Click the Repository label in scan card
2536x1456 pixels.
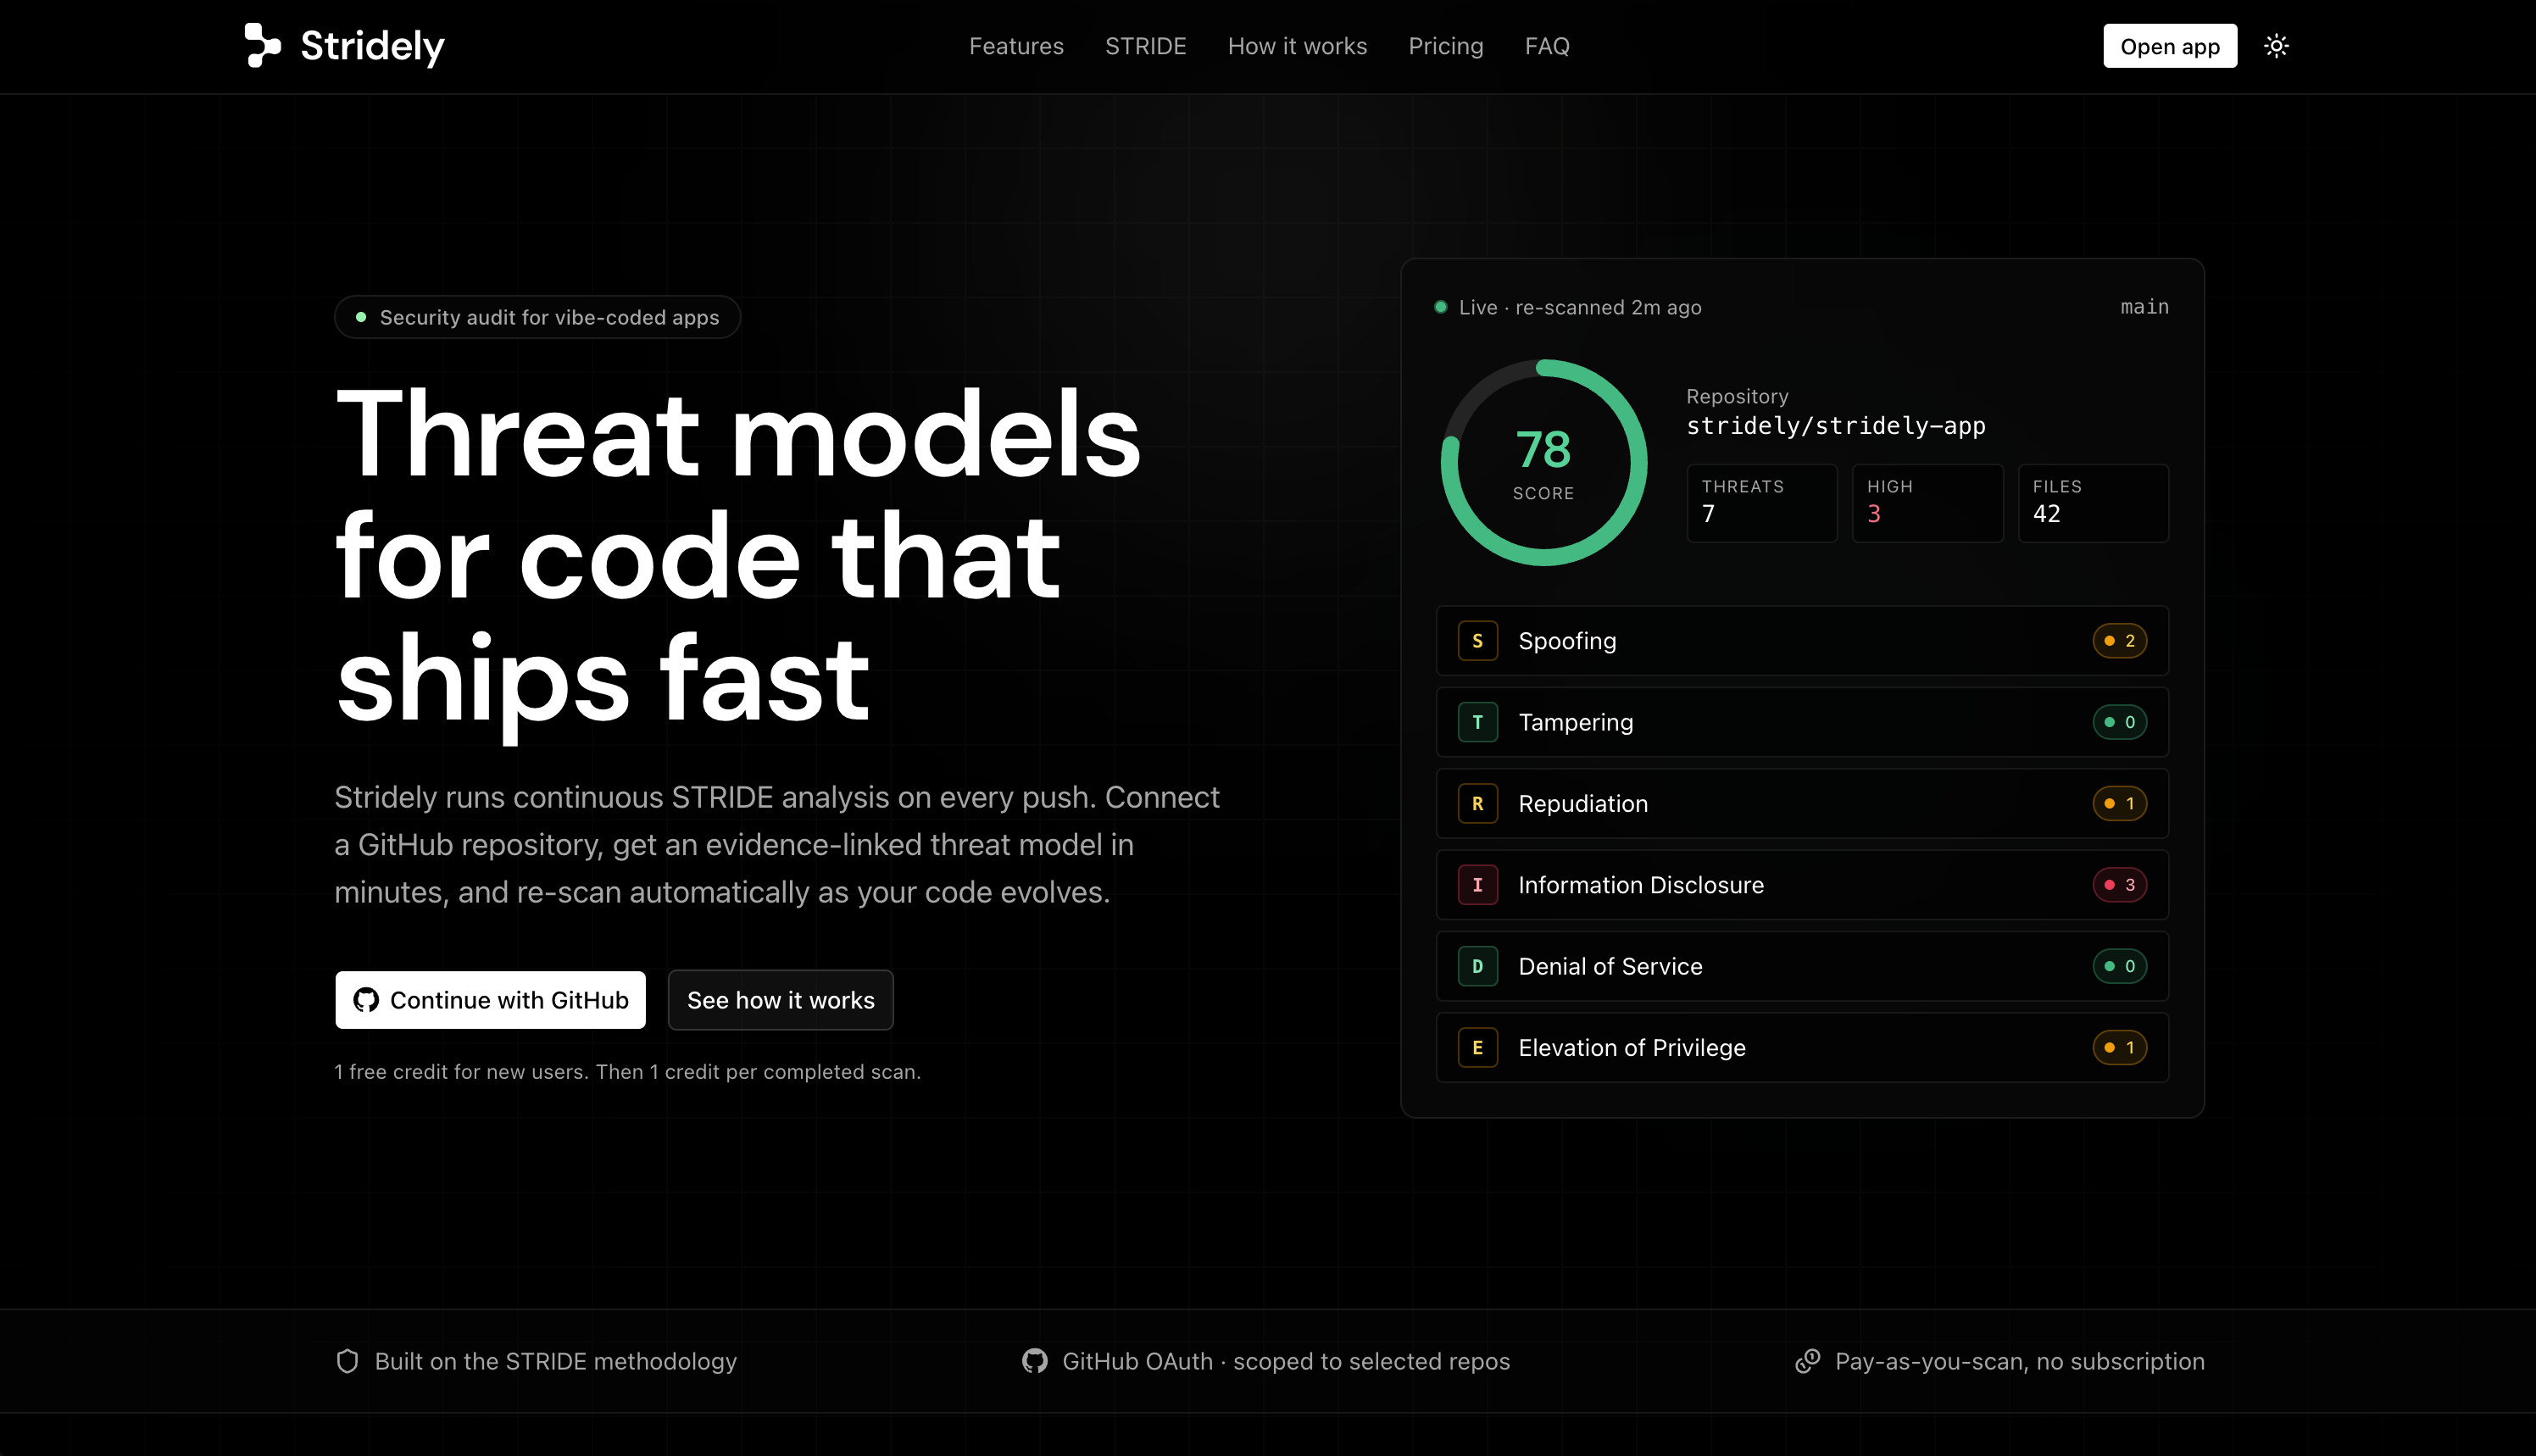(x=1737, y=396)
